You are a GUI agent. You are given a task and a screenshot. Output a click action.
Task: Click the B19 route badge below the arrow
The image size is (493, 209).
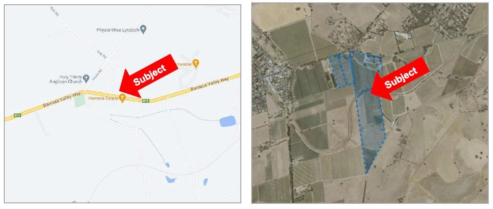(x=145, y=101)
